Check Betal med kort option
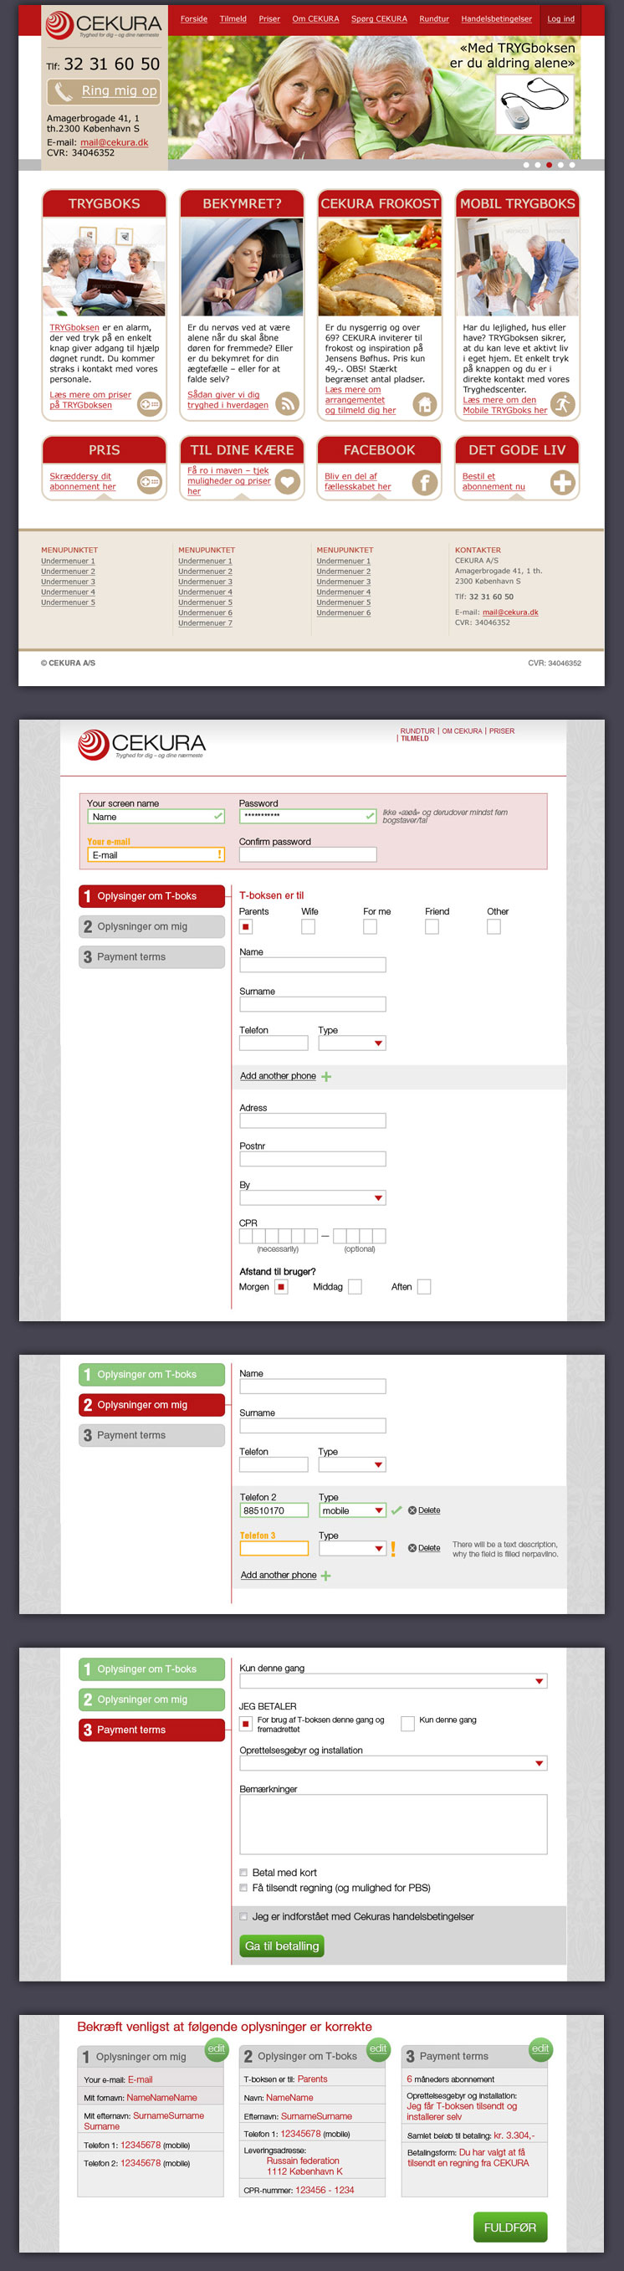Screen dimensions: 624x2271 [x=244, y=1873]
